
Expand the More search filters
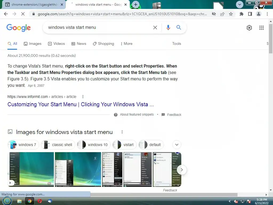tap(127, 44)
